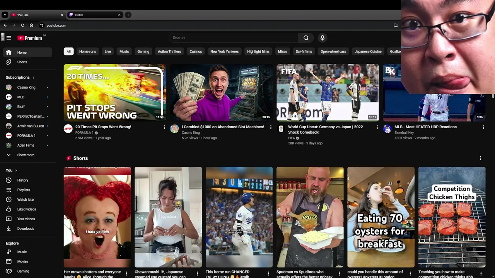Screen dimensions: 495x278
Task: Open Your videos
Action: 27,219
